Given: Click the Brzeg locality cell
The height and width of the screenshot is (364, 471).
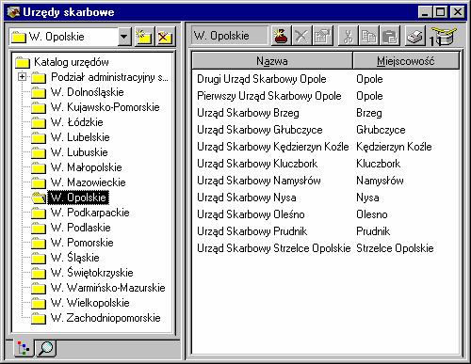Looking at the screenshot, I should tap(369, 113).
